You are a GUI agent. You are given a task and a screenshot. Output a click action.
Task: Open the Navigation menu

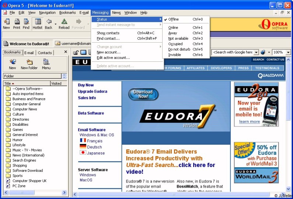coord(47,13)
